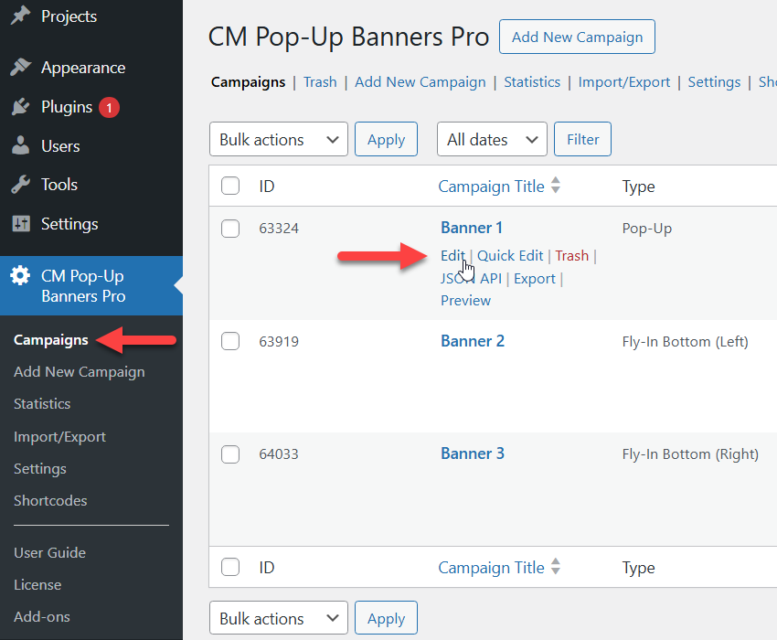
Task: Open the bottom Bulk actions dropdown
Action: 279,618
